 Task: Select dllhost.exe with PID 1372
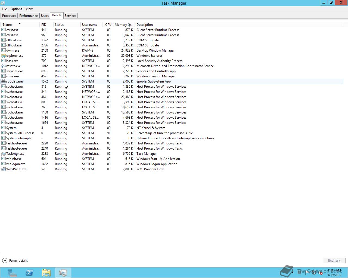coord(172,40)
